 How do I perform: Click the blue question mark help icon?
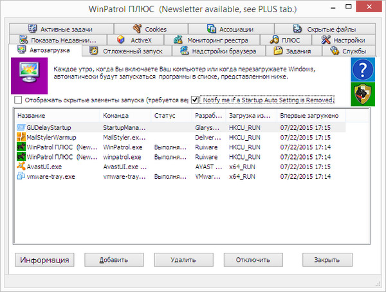[363, 69]
